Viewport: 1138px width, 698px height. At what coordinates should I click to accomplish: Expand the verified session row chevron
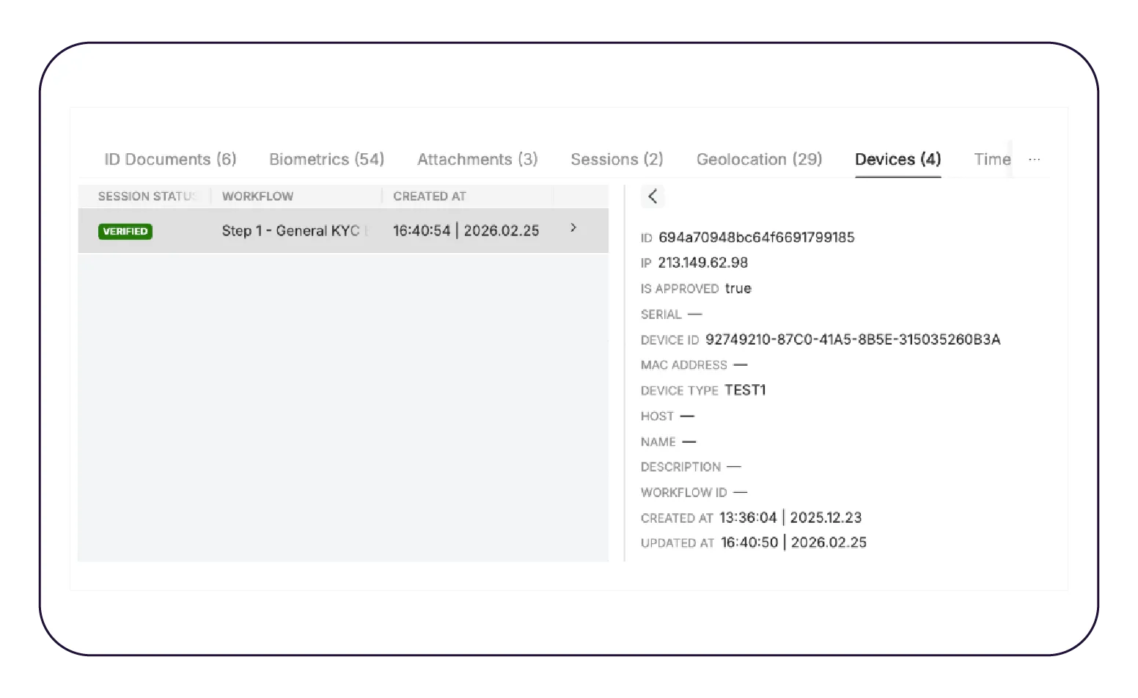click(573, 228)
